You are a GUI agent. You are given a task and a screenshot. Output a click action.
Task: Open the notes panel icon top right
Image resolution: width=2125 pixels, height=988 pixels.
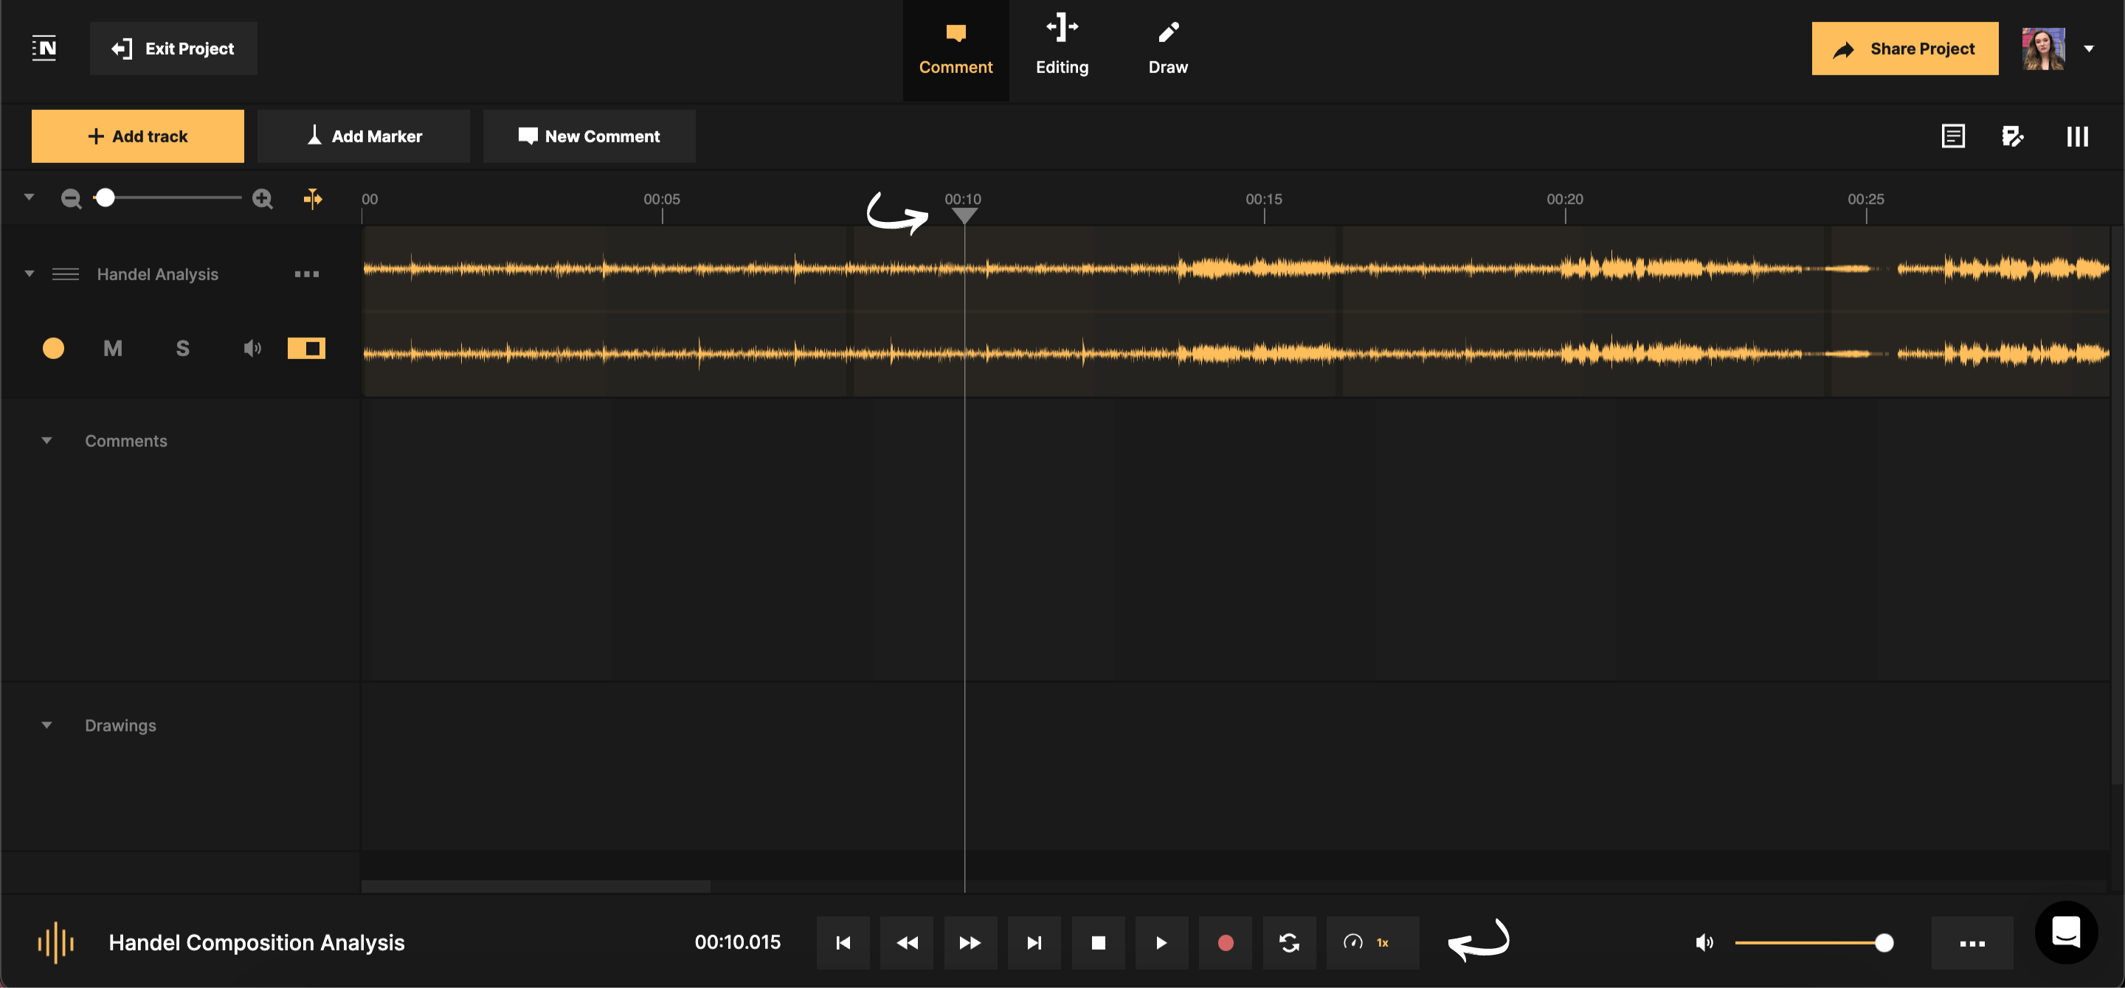point(1953,136)
